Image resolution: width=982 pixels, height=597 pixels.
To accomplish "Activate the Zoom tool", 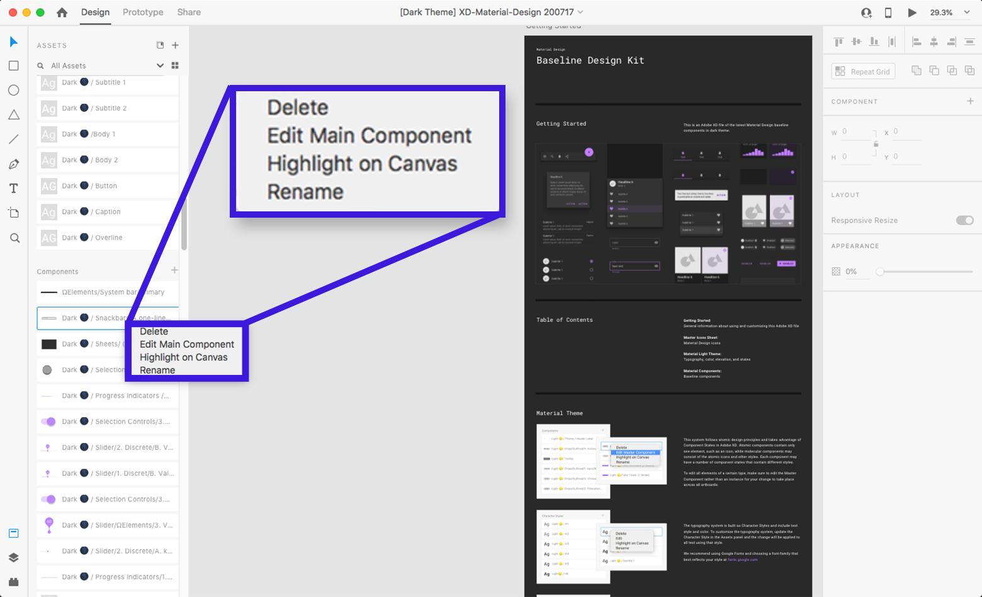I will click(x=14, y=238).
